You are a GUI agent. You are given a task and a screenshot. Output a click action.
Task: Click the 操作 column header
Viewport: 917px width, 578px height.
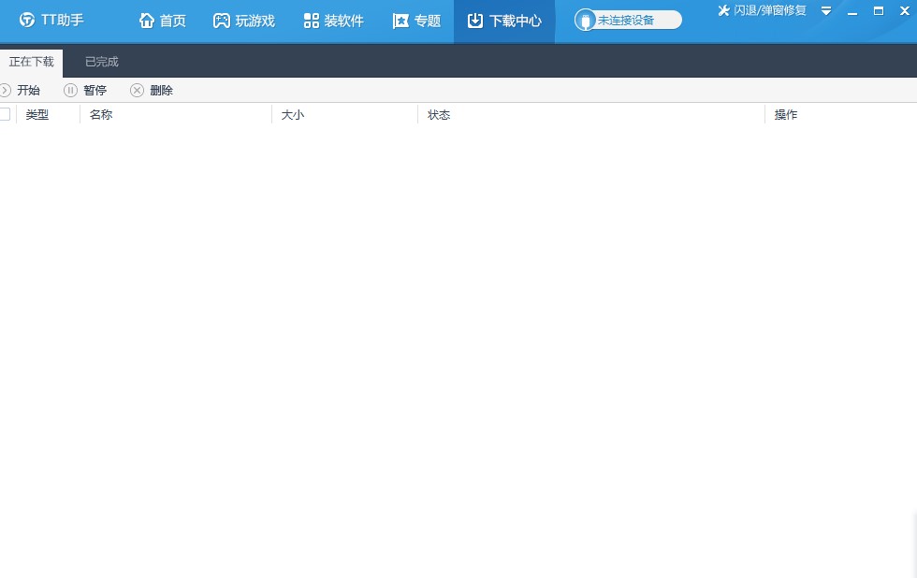tap(785, 114)
